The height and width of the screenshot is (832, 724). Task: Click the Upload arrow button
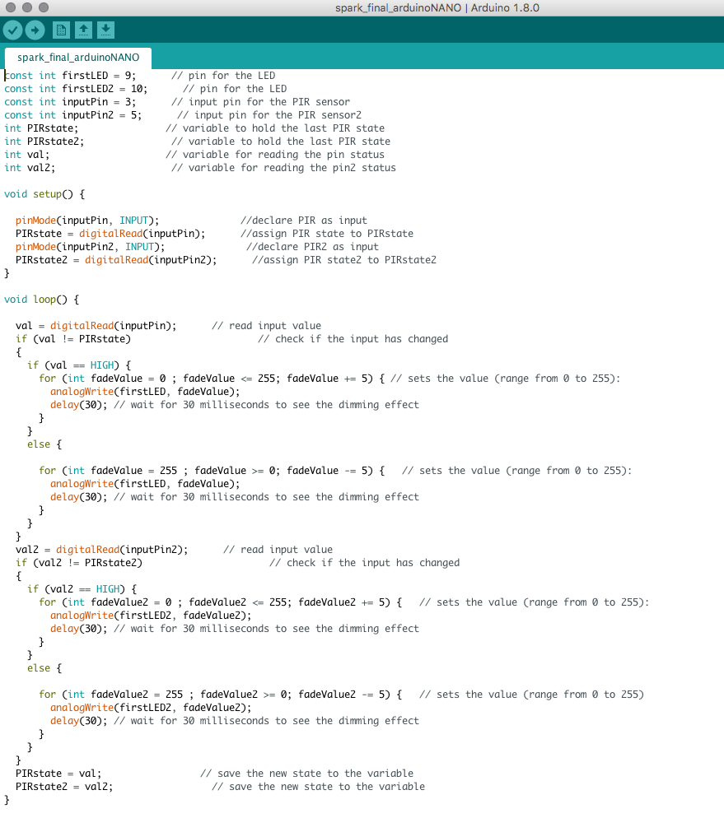tap(35, 30)
